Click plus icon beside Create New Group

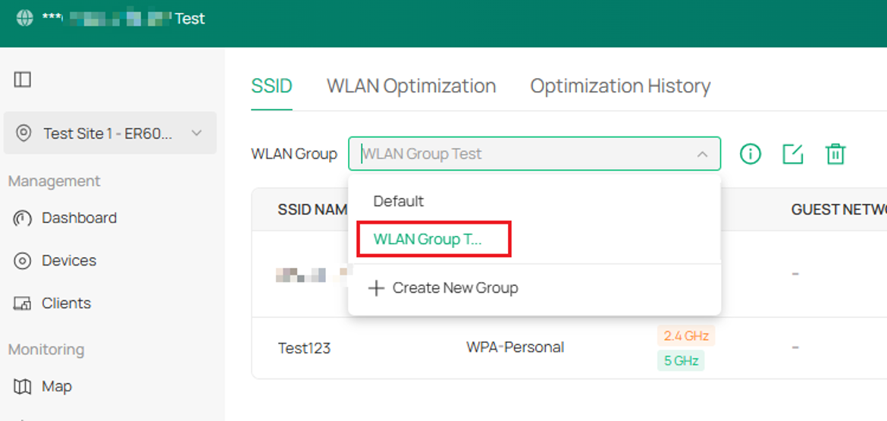pyautogui.click(x=375, y=288)
